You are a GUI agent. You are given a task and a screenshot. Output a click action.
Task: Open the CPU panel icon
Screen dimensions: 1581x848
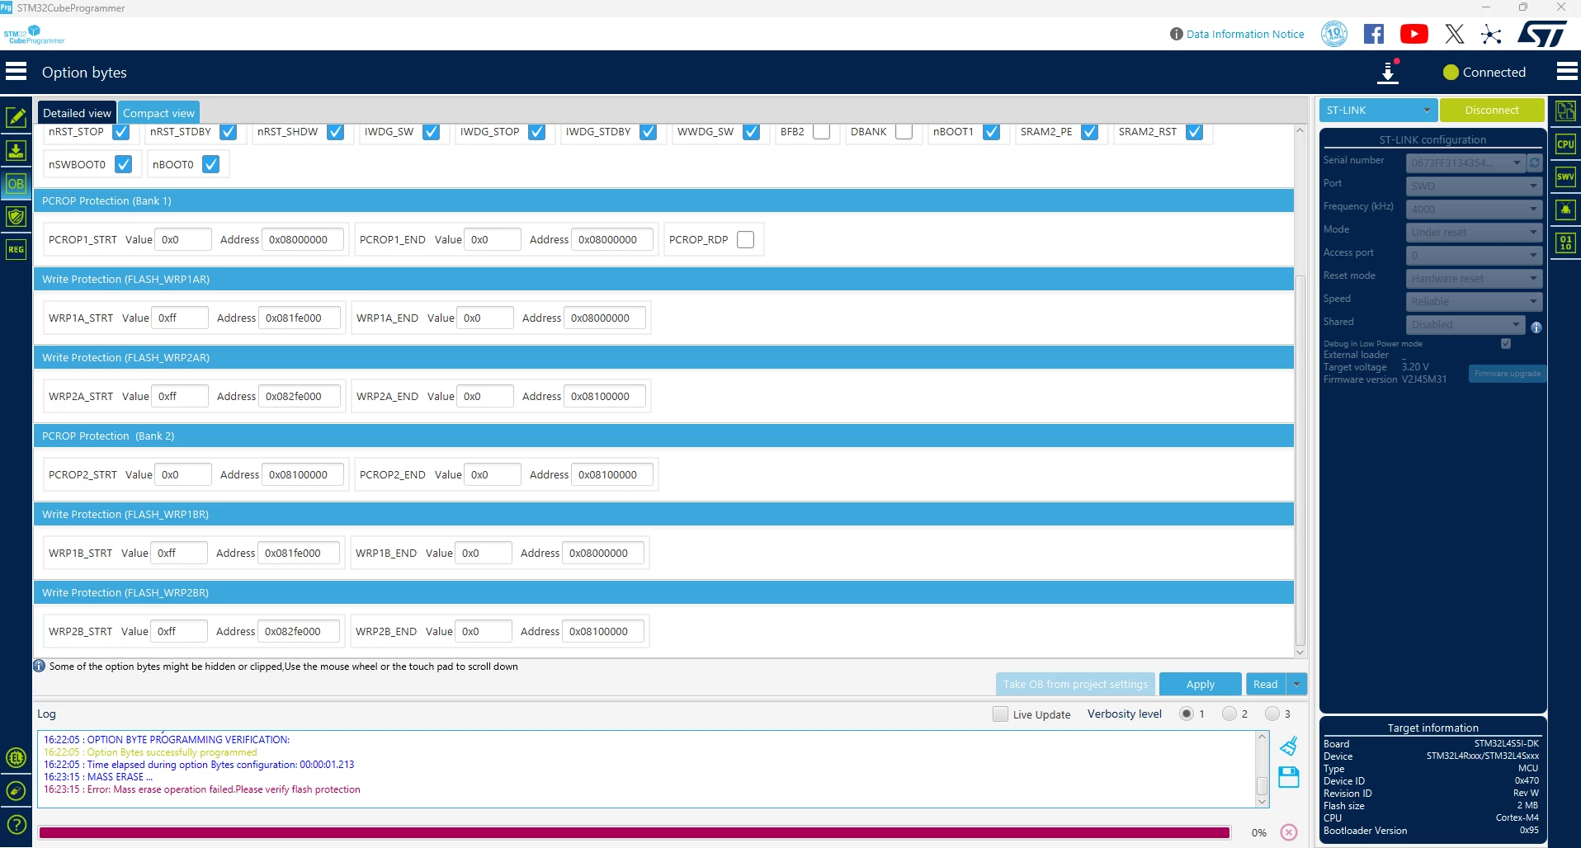pyautogui.click(x=1565, y=144)
